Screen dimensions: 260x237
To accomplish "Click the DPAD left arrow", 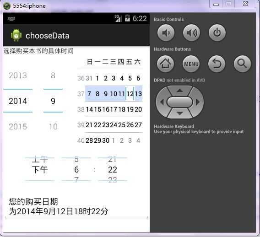I will pyautogui.click(x=162, y=102).
